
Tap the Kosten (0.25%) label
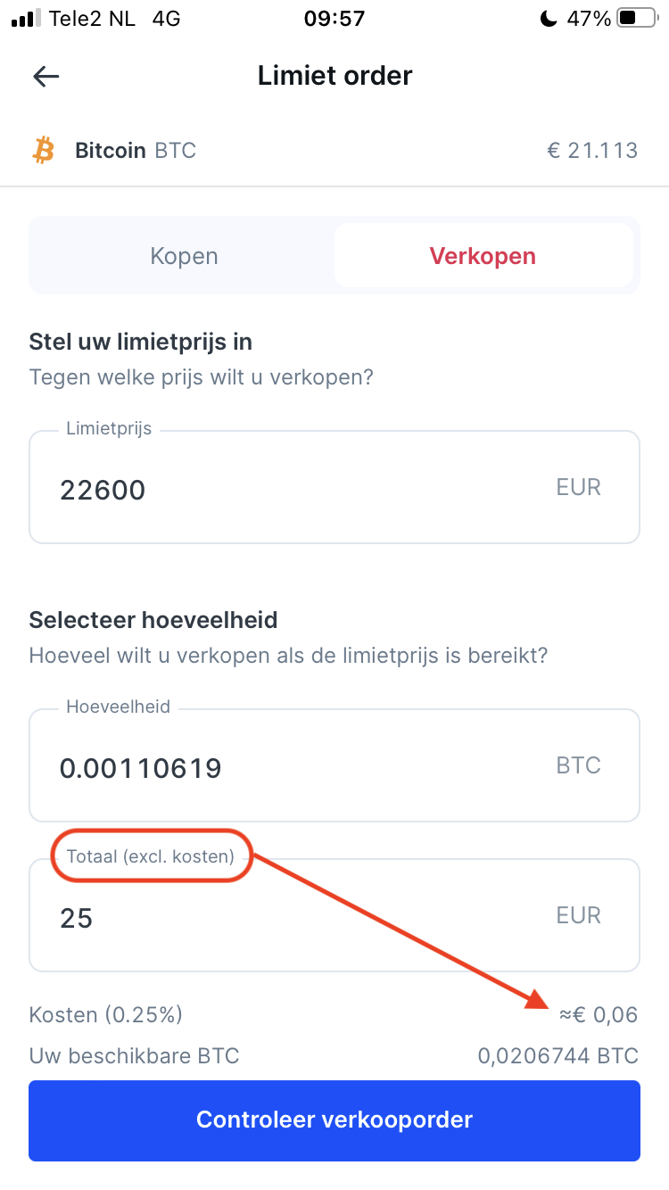106,1014
